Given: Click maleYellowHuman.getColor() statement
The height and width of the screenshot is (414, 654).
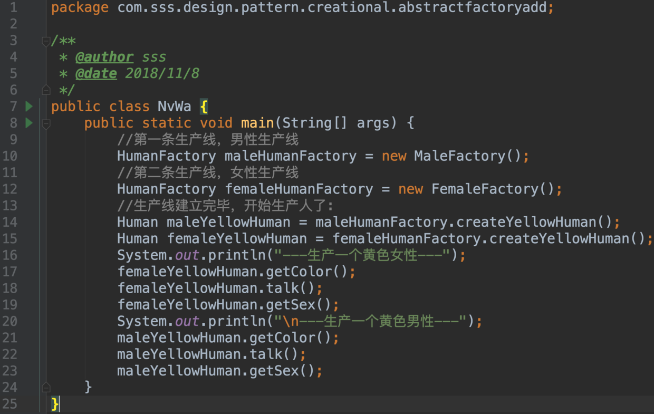Looking at the screenshot, I should pos(228,338).
